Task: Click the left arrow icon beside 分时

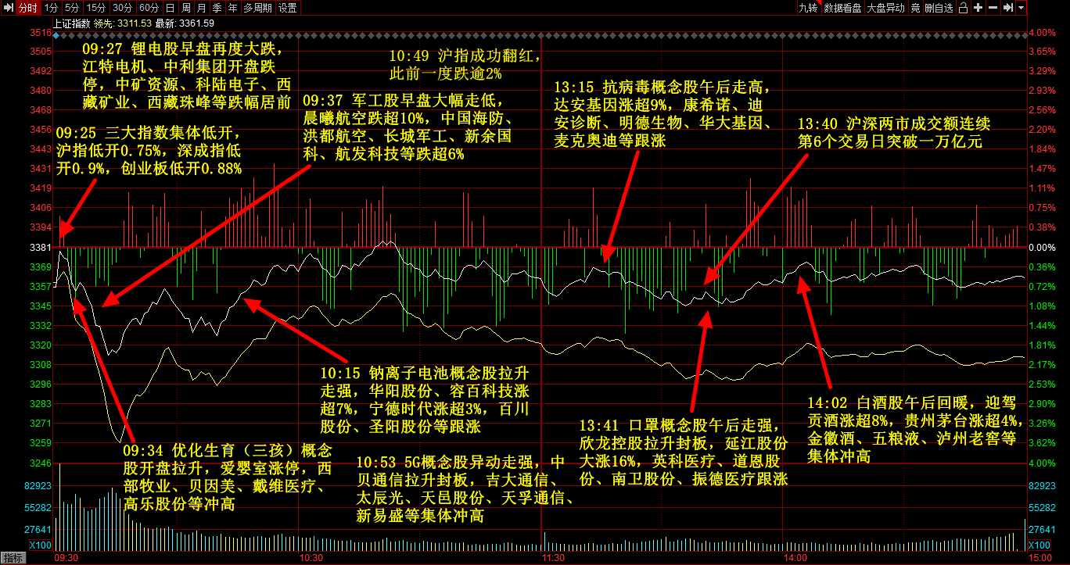Action: click(8, 8)
